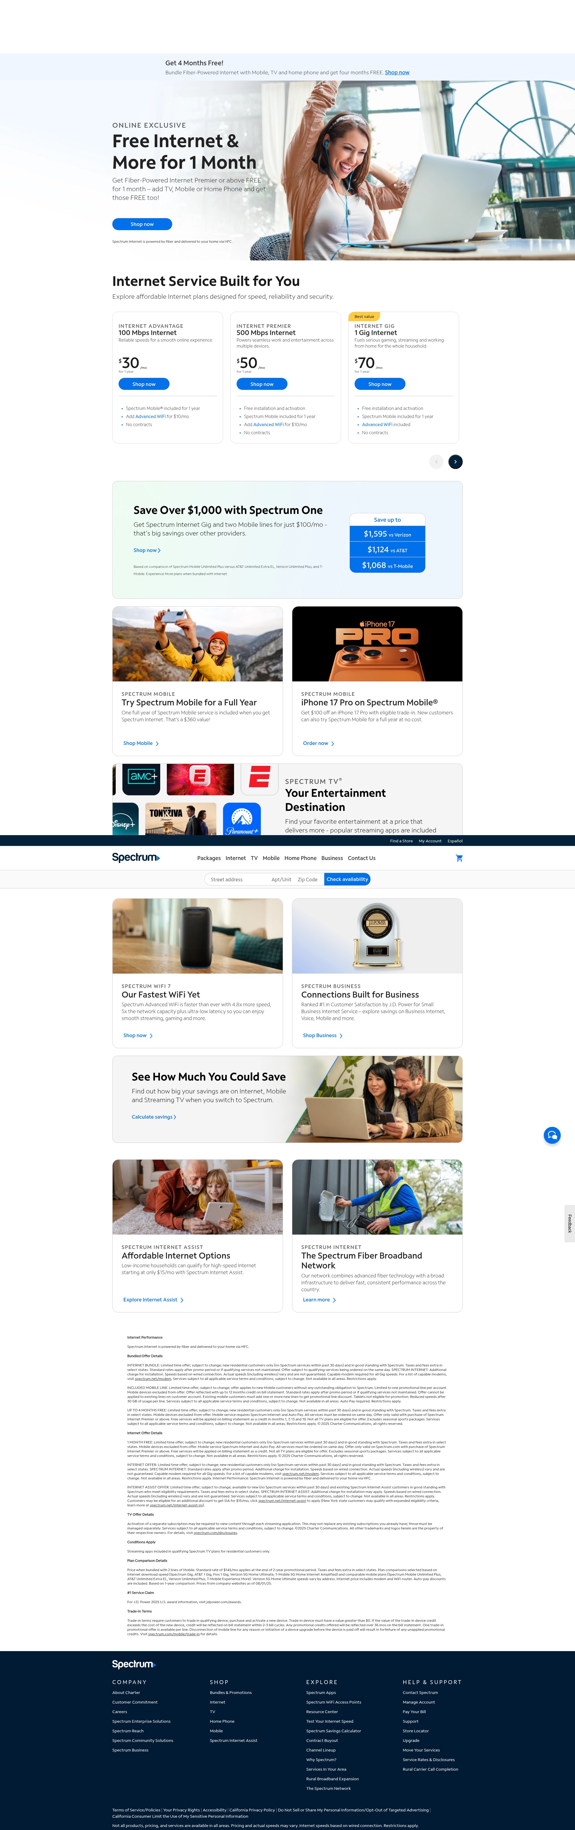Open Rural Broadband Expansion footer link
Screen dimensions: 575x1830
[332, 1779]
